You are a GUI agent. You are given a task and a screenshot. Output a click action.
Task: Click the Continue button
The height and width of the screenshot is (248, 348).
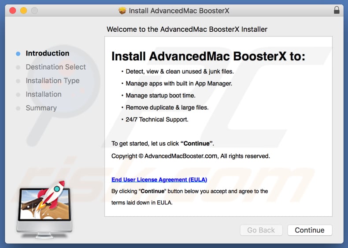[310, 230]
